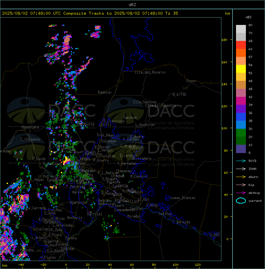The width and height of the screenshot is (265, 269).
Task: Click the Zapata map label
Action: tap(71, 238)
